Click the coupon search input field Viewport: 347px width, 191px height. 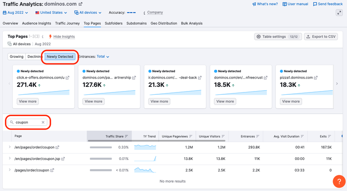click(x=27, y=122)
